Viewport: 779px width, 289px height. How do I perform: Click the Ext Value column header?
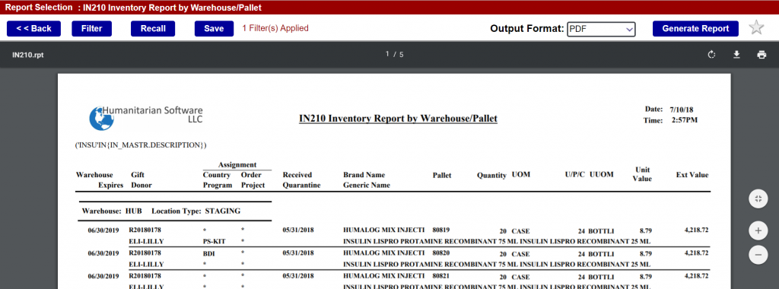coord(692,175)
